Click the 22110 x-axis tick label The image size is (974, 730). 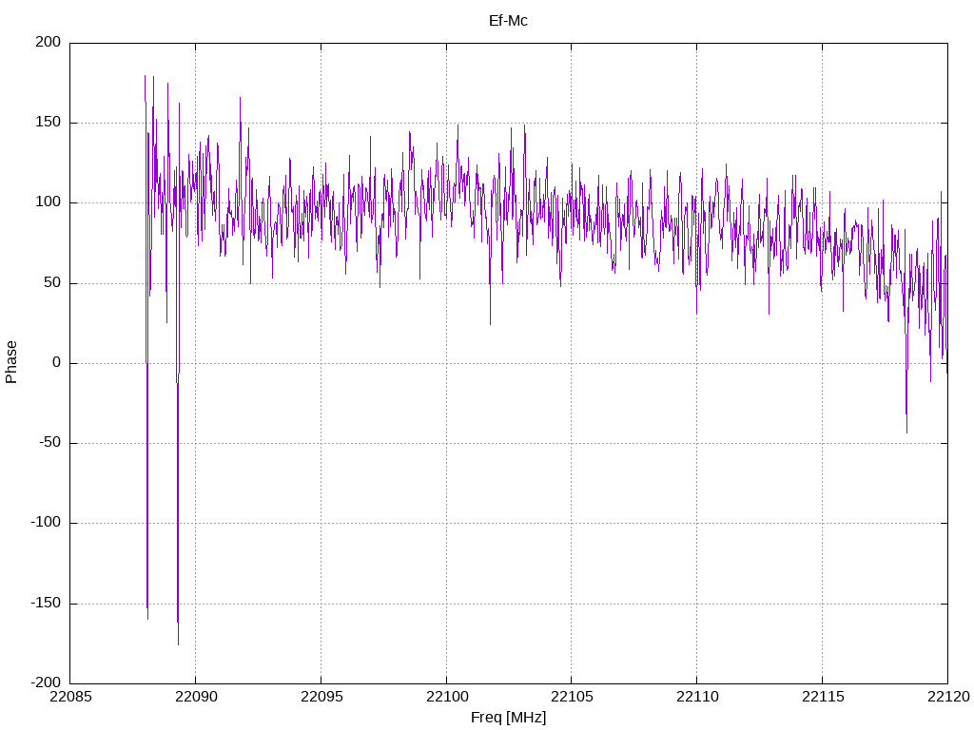697,697
